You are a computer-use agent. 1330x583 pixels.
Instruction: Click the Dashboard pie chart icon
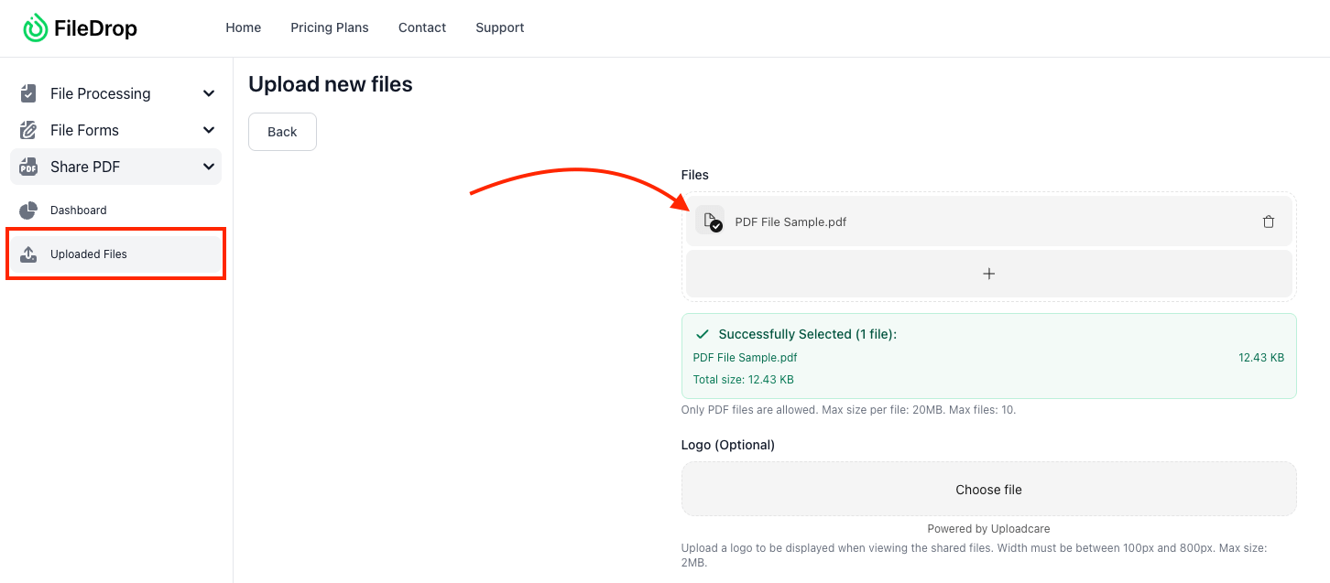point(28,211)
